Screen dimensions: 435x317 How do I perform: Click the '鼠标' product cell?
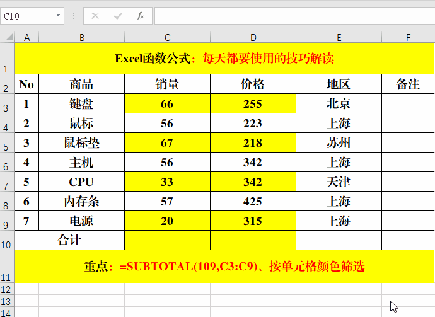pyautogui.click(x=81, y=123)
